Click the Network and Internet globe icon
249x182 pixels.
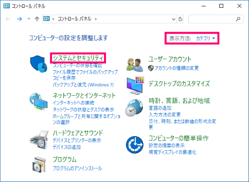click(x=38, y=101)
